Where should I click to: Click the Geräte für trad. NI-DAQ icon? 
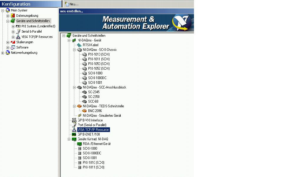click(x=74, y=139)
